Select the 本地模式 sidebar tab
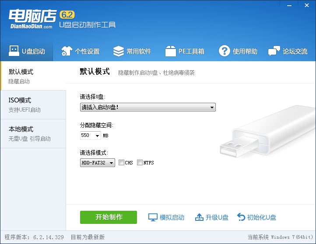The image size is (316, 244). pyautogui.click(x=33, y=133)
